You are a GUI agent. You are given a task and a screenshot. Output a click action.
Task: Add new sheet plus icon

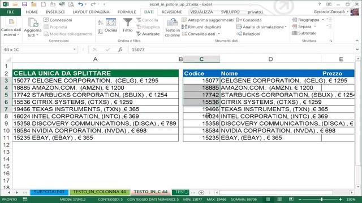pyautogui.click(x=201, y=192)
